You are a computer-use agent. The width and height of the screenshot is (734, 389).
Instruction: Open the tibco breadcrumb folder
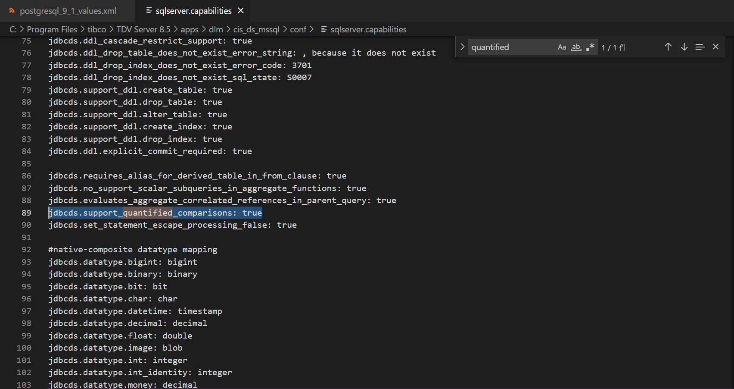(96, 29)
